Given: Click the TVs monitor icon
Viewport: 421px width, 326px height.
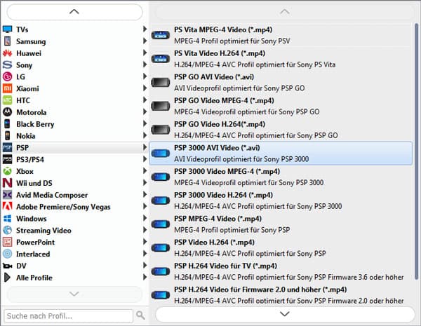Looking at the screenshot, I should click(x=7, y=29).
